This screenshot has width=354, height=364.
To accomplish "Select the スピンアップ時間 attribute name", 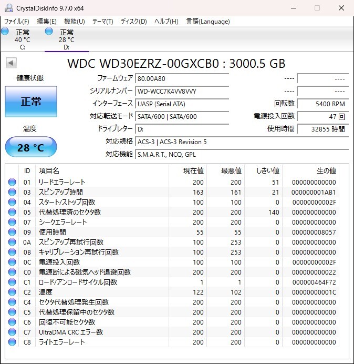I will [x=61, y=192].
